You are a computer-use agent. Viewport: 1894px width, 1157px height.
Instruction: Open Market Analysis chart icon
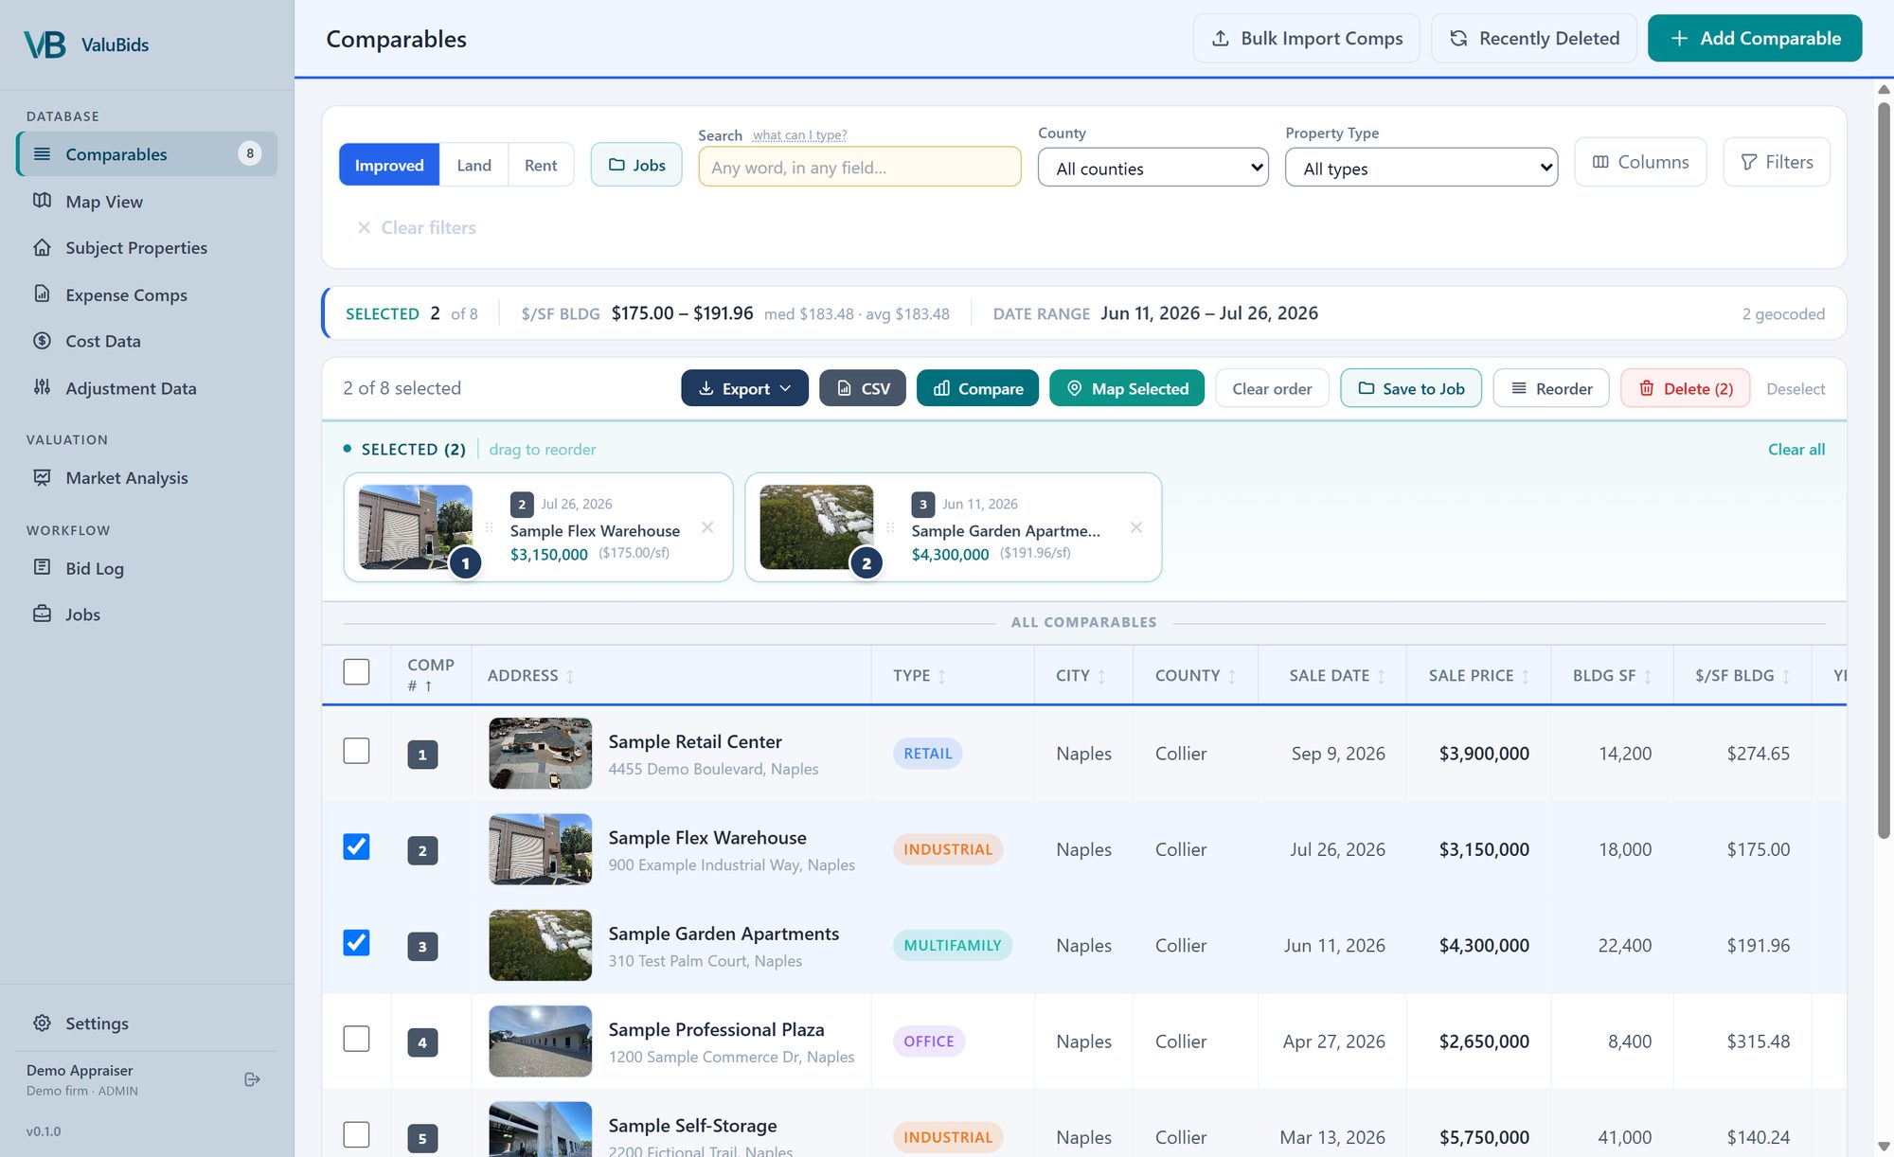pos(42,477)
